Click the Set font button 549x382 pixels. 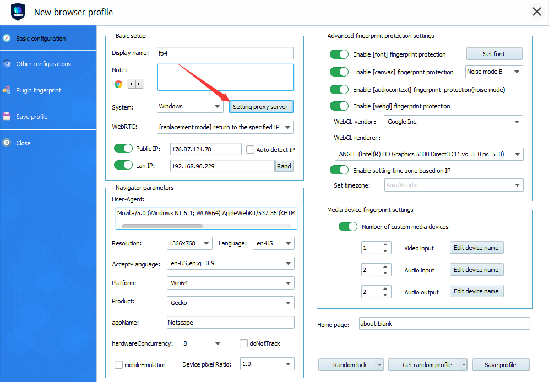(494, 54)
